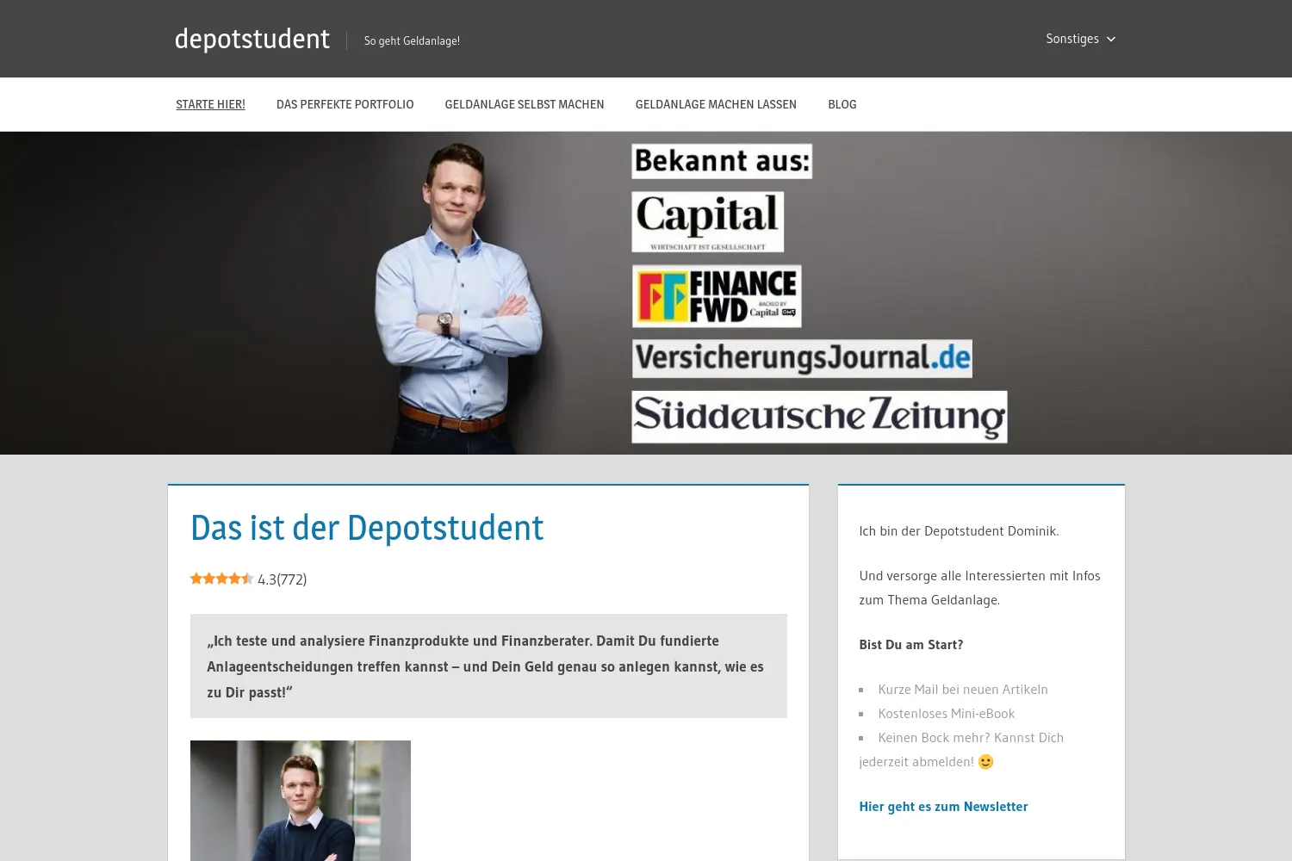Click the chevron next to Sonstiges
Viewport: 1292px width, 861px height.
1110,40
